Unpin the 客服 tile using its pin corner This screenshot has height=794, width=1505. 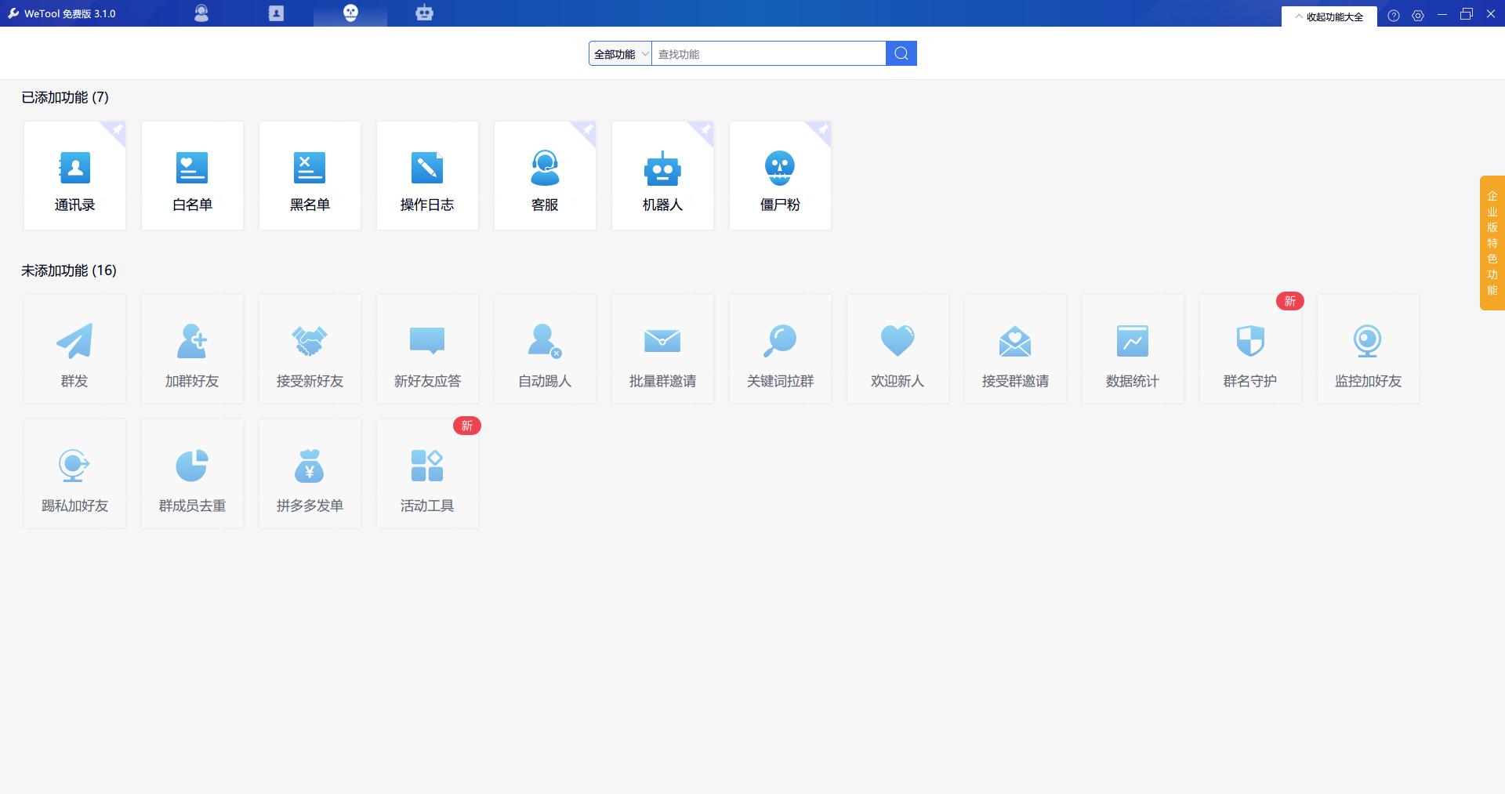click(x=588, y=129)
